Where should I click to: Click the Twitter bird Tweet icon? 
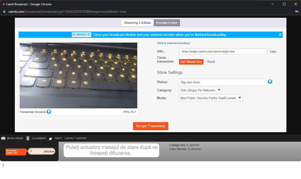click(x=51, y=138)
